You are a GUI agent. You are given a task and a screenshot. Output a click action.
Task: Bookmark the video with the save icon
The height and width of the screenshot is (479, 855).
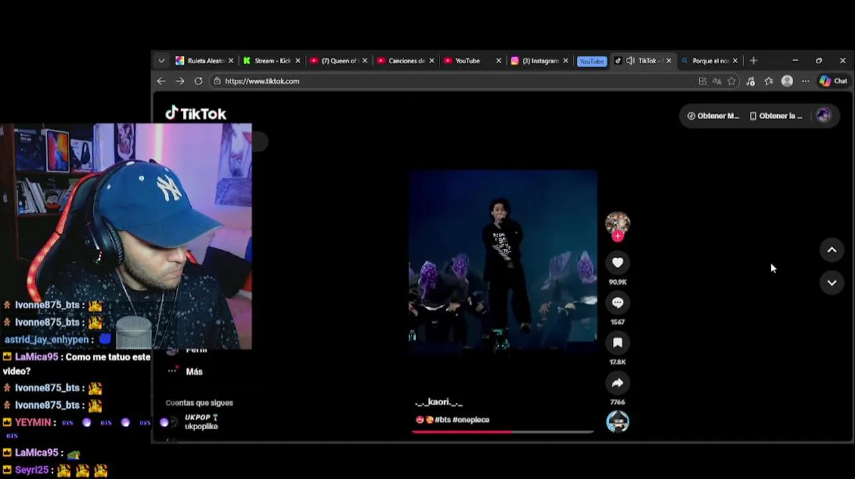617,343
